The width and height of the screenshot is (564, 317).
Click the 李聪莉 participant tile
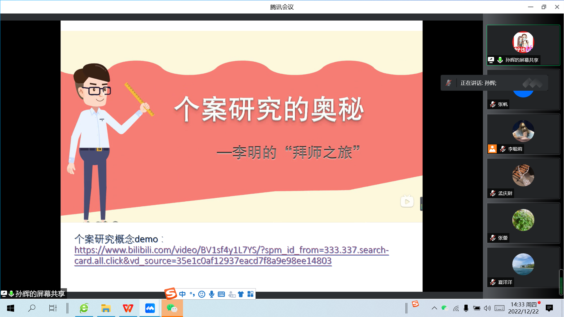(523, 134)
